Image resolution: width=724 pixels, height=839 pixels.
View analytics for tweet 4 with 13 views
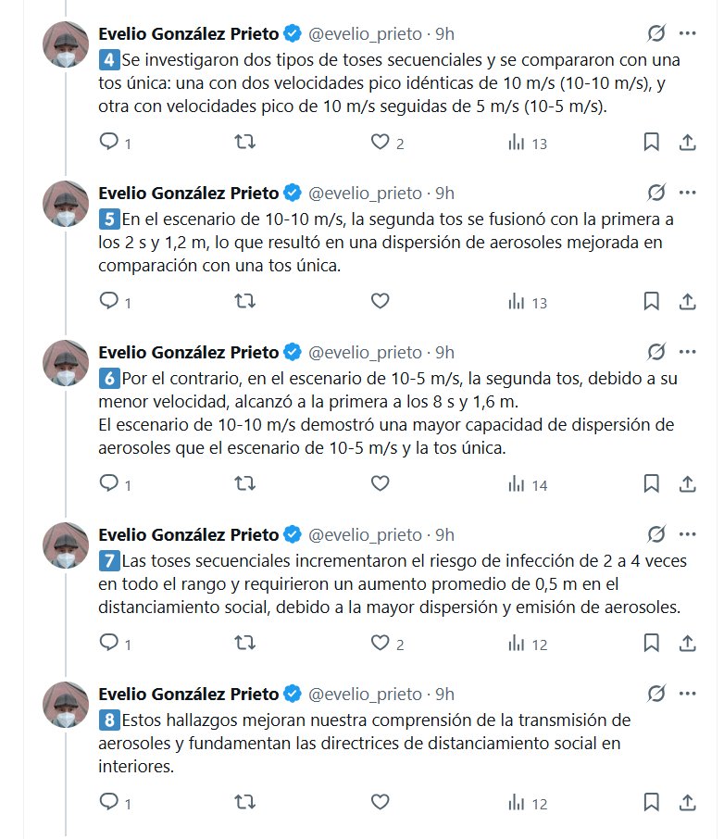coord(517,143)
